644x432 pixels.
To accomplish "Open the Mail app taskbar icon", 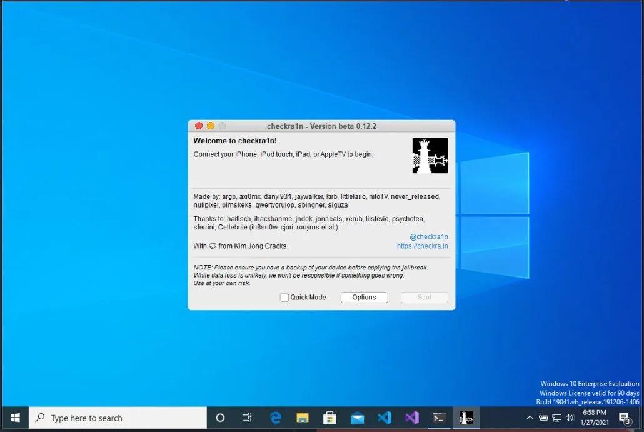I will [x=357, y=418].
